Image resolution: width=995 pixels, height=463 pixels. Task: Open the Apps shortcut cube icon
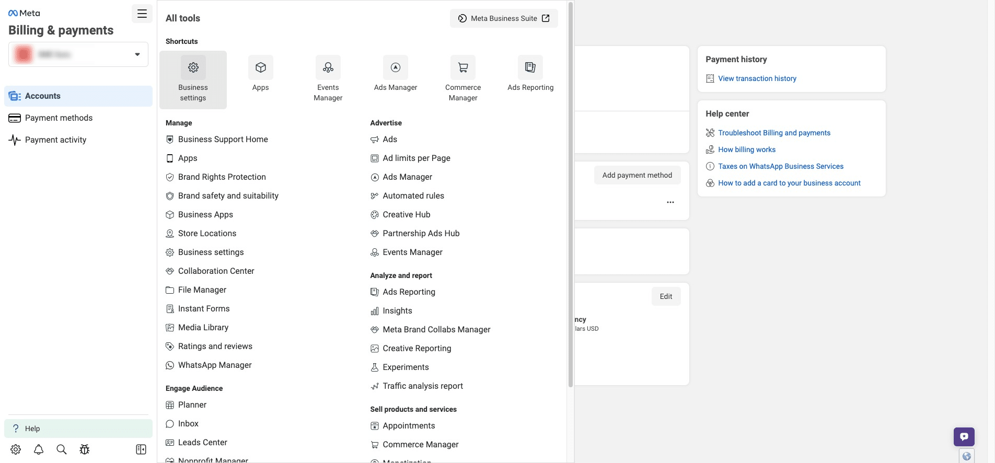[x=260, y=67]
